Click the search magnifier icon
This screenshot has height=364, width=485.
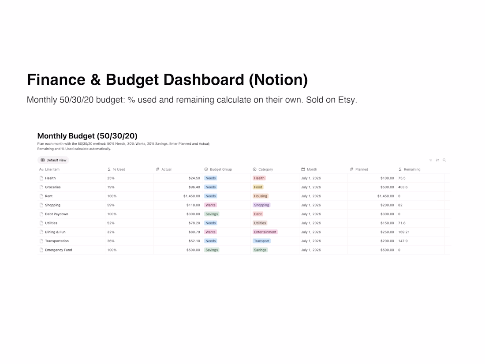tap(444, 160)
